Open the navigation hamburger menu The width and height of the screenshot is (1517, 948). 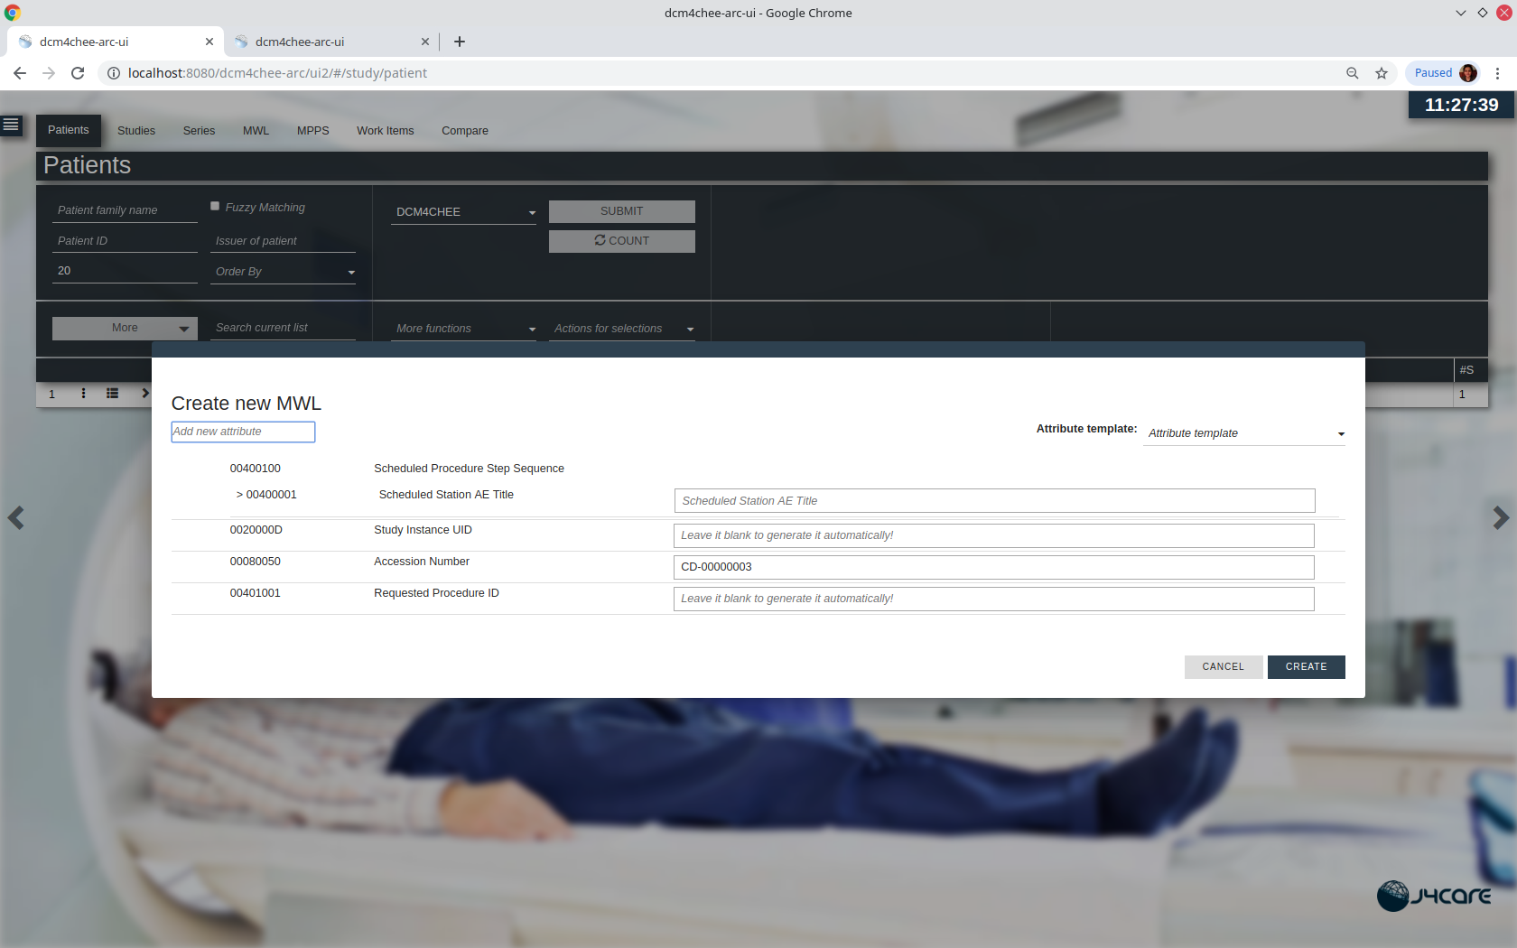coord(11,125)
